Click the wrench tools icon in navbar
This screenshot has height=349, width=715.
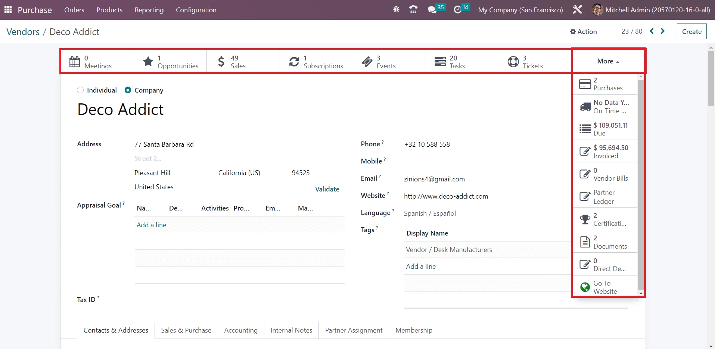click(x=577, y=10)
